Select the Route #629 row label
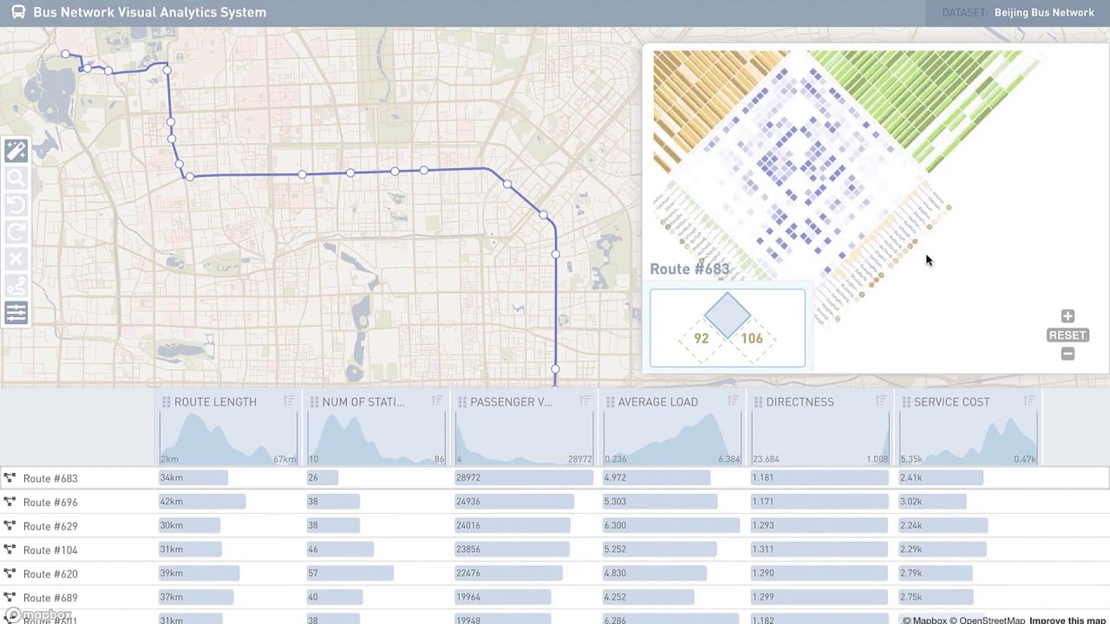The image size is (1110, 624). click(x=50, y=526)
